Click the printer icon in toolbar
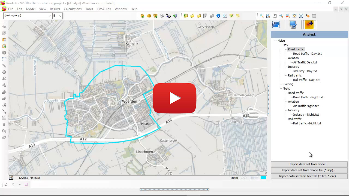This screenshot has width=349, height=196. point(162,16)
